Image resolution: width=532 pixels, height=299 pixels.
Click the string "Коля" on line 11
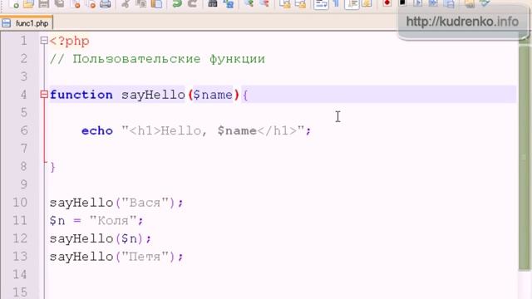(113, 221)
